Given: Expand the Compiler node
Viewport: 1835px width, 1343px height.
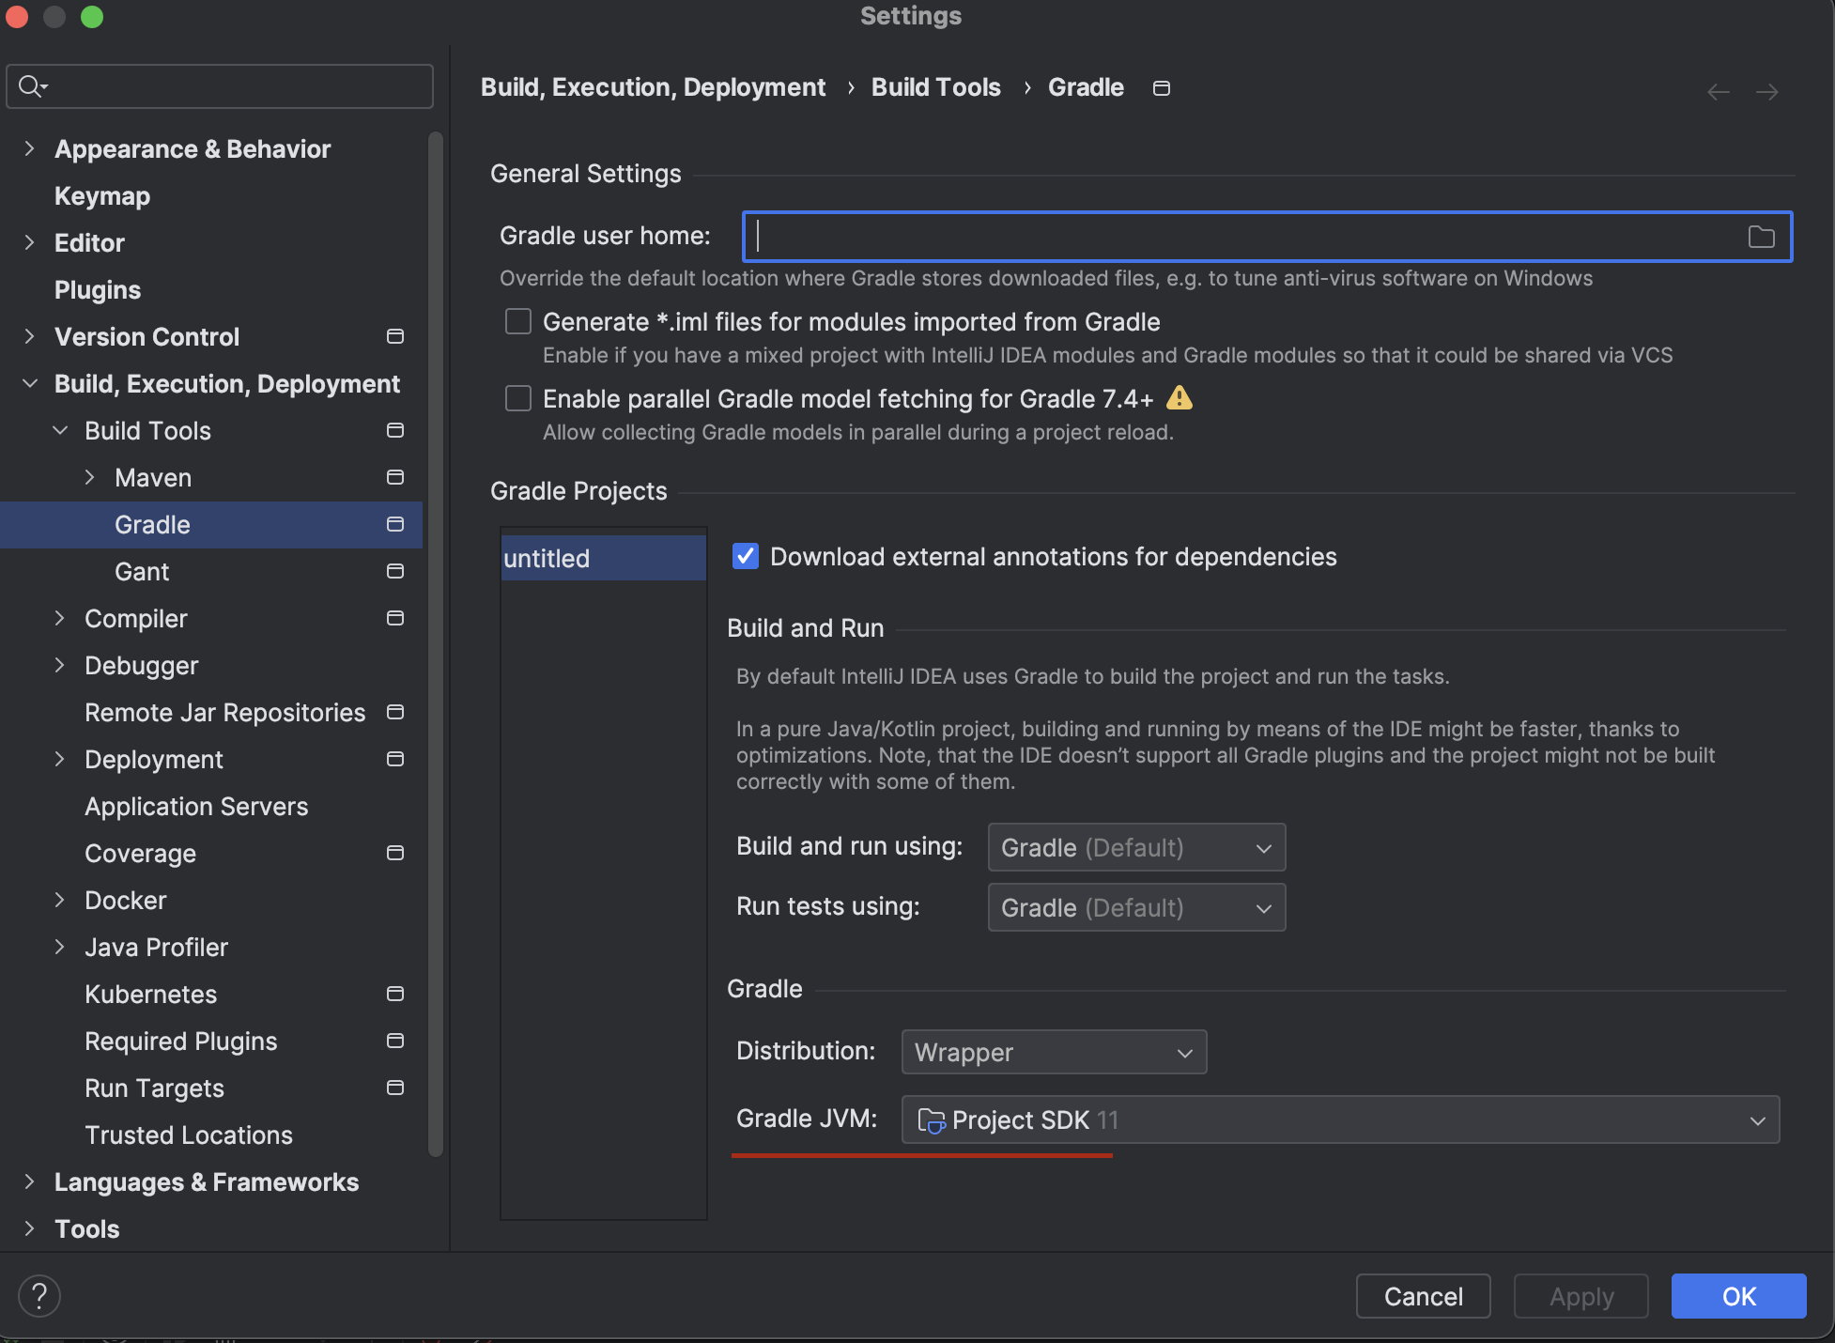Looking at the screenshot, I should click(60, 618).
